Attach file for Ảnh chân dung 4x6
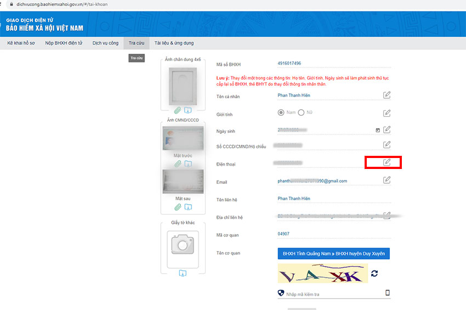The width and height of the screenshot is (466, 310). 178,110
